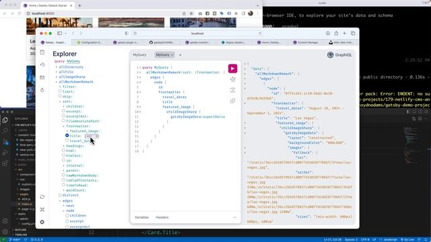431x242 pixels.
Task: Go back in Safari window
Action: tap(73, 33)
